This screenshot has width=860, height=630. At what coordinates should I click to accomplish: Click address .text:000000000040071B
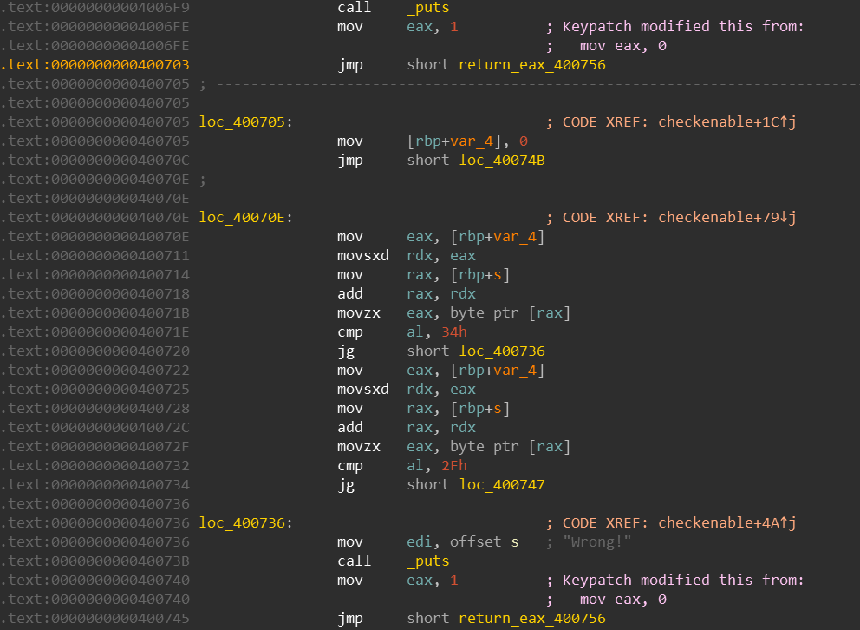point(95,312)
